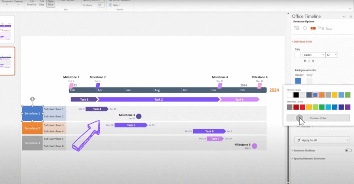Image resolution: width=354 pixels, height=184 pixels.
Task: Click the Task 7 bar
Action: (x=215, y=139)
